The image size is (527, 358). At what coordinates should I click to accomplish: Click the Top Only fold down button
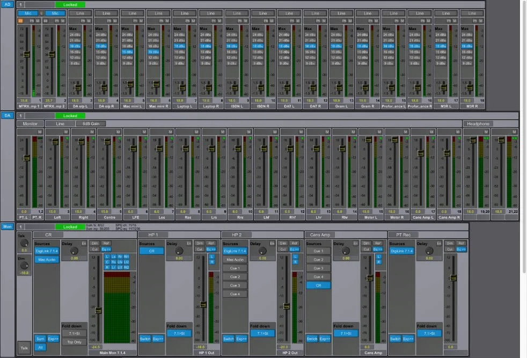point(74,342)
